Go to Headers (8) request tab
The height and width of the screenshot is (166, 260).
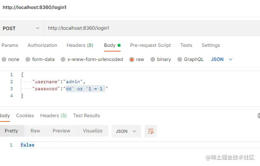click(x=80, y=45)
